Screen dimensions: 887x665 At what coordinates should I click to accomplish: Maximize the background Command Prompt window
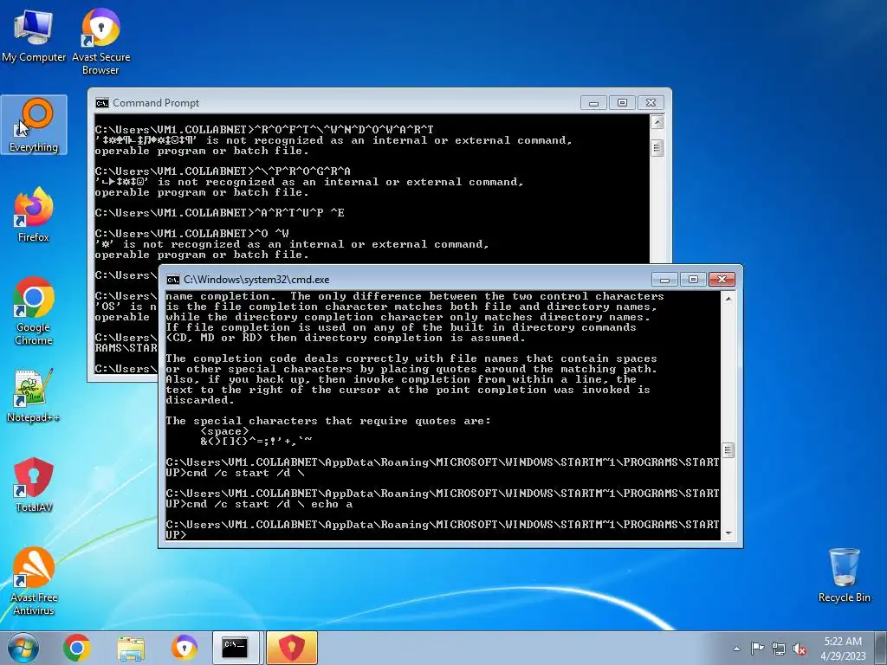[x=622, y=103]
